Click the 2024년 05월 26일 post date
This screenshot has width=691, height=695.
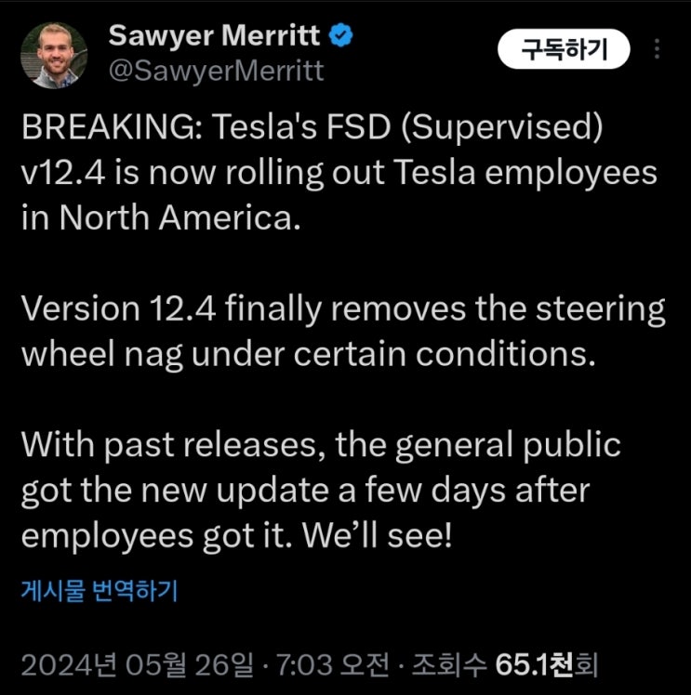point(135,664)
